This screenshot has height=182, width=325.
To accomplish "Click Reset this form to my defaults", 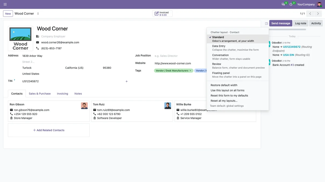I will (x=238, y=95).
